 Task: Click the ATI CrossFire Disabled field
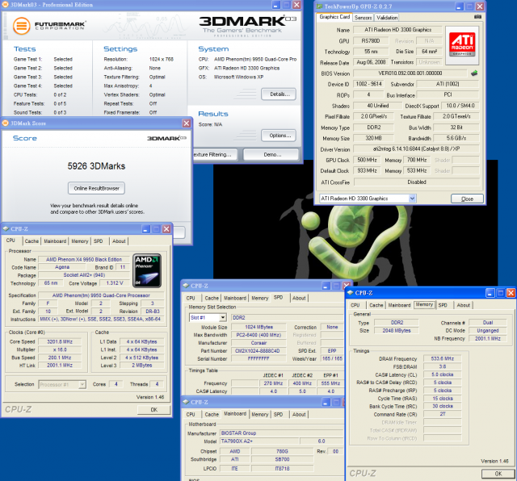coord(417,182)
